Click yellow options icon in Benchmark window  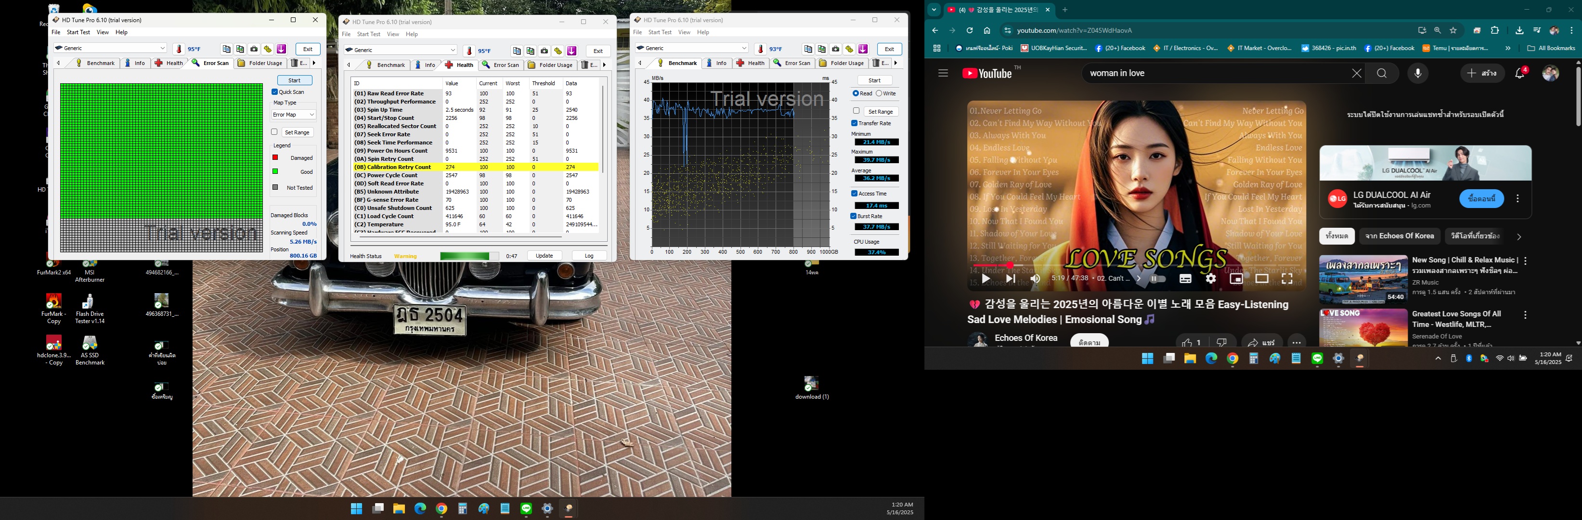(849, 49)
